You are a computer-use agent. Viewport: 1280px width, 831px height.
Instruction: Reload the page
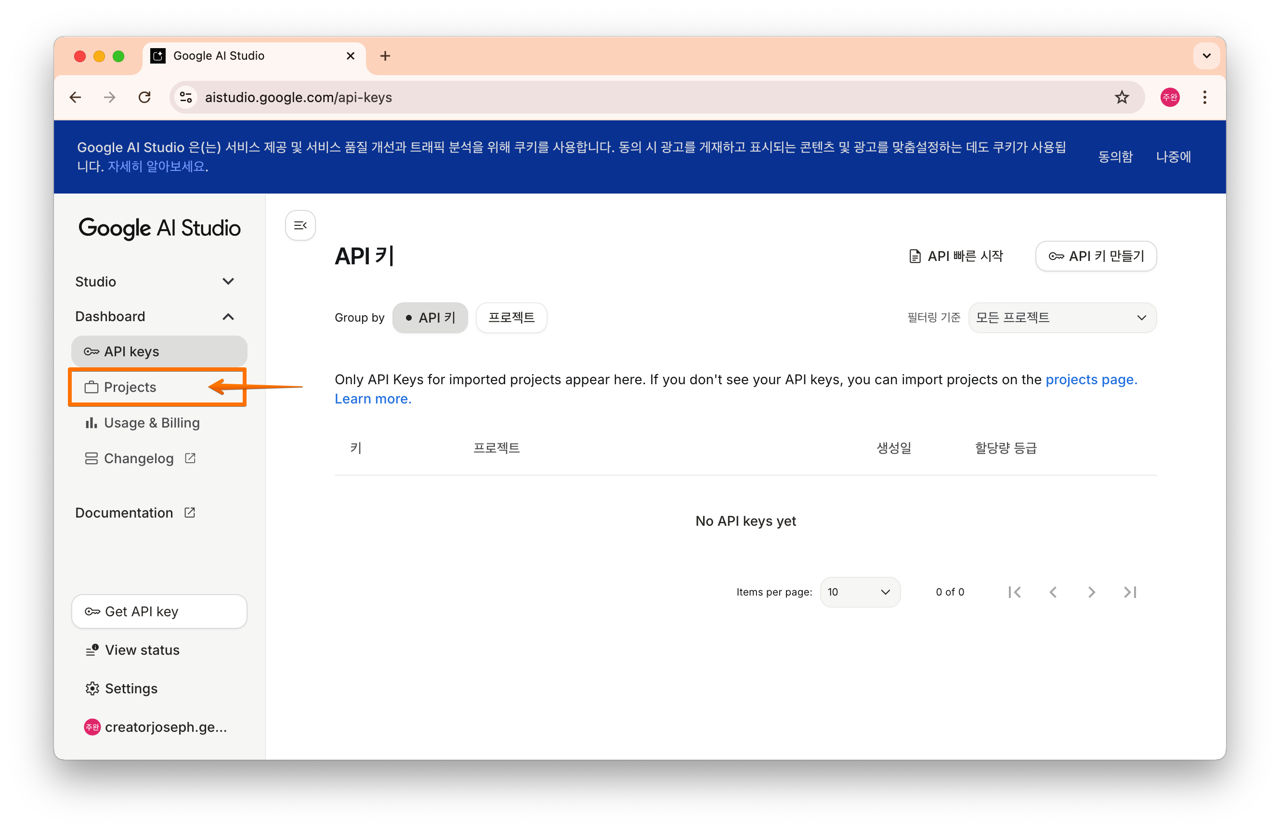click(144, 97)
